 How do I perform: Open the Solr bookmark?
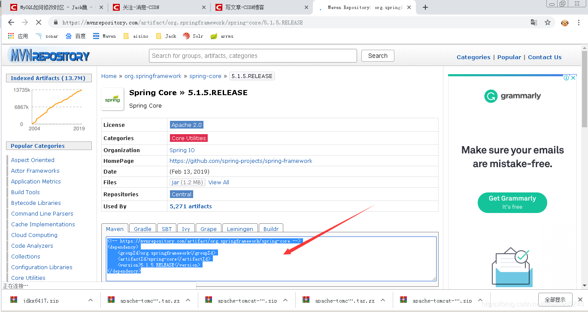pyautogui.click(x=193, y=36)
